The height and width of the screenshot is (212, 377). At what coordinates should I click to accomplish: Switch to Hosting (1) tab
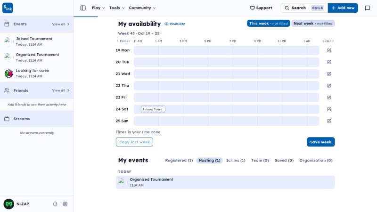pos(209,160)
